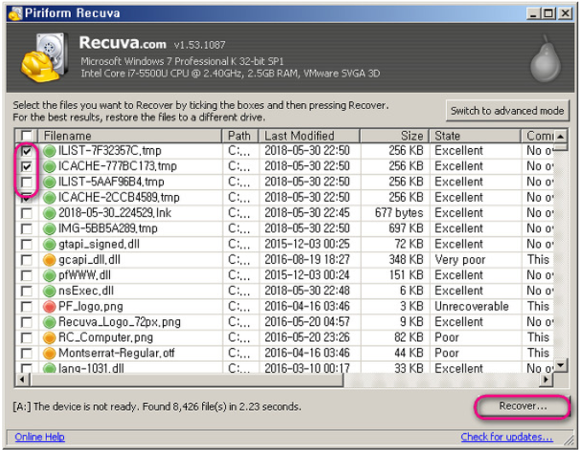Maximize the Piriform Recuva window
580x453 pixels.
(x=548, y=14)
